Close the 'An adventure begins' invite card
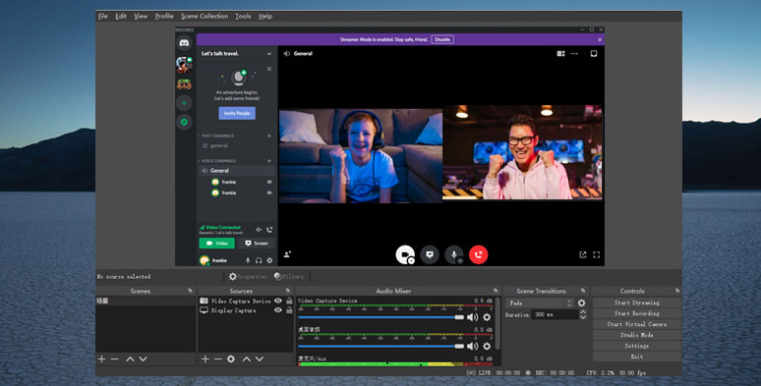Viewport: 761px width, 386px height. pyautogui.click(x=269, y=69)
